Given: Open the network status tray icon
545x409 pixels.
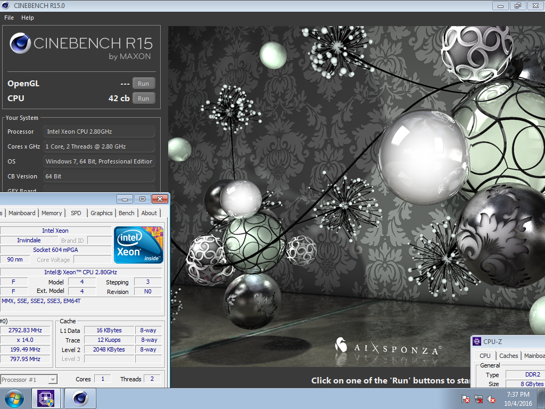Looking at the screenshot, I should coord(478,399).
